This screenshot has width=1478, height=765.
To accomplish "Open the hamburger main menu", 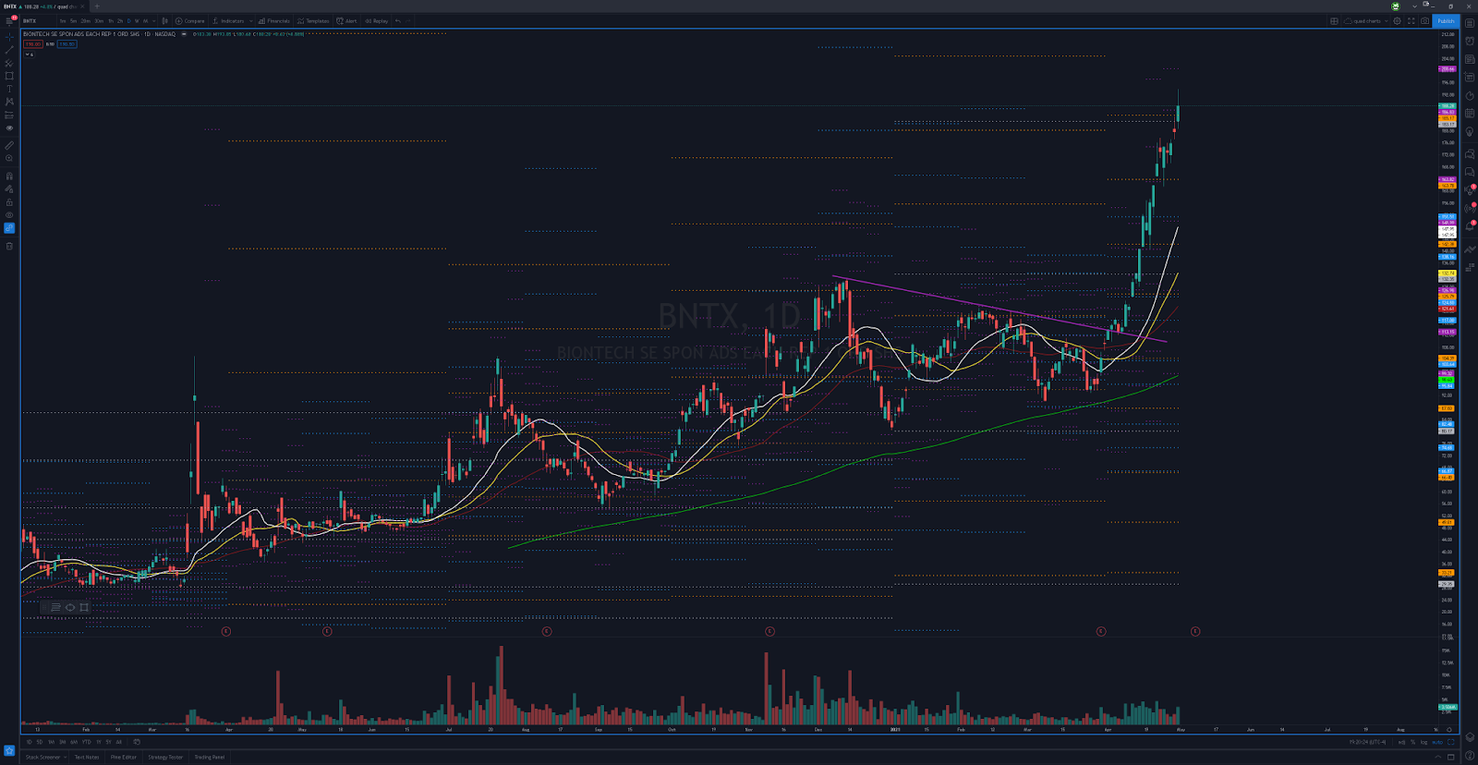I will click(x=9, y=20).
